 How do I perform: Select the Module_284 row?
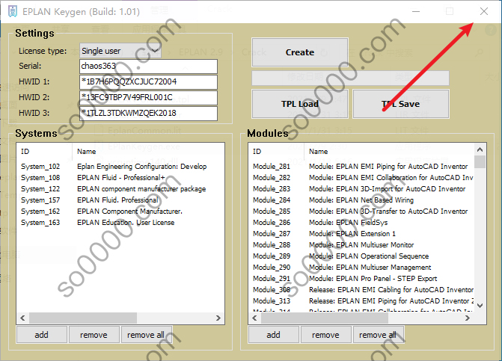361,200
